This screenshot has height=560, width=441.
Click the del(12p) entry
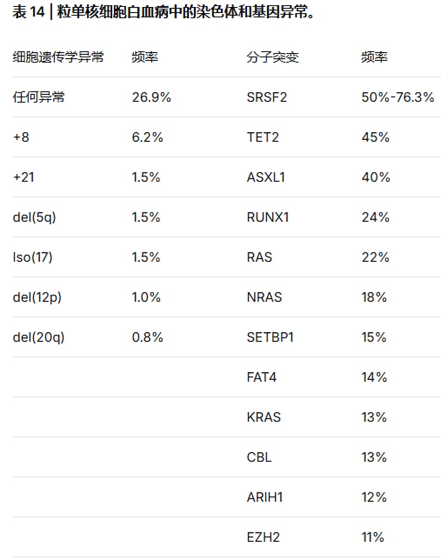click(x=37, y=297)
